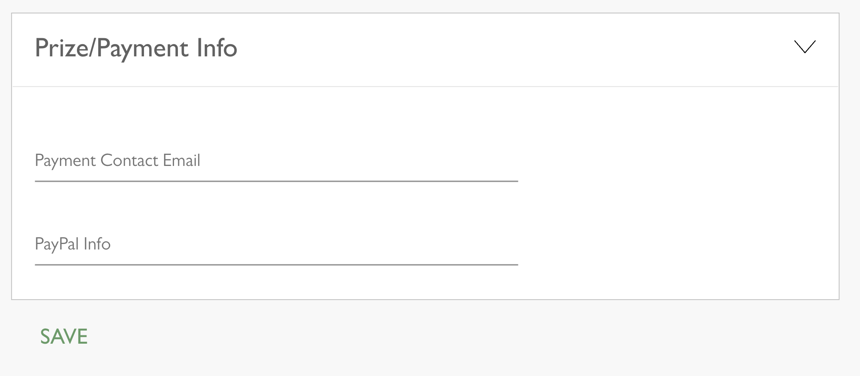The width and height of the screenshot is (860, 376).
Task: Select the Payment Contact Email placeholder text
Action: click(x=118, y=161)
